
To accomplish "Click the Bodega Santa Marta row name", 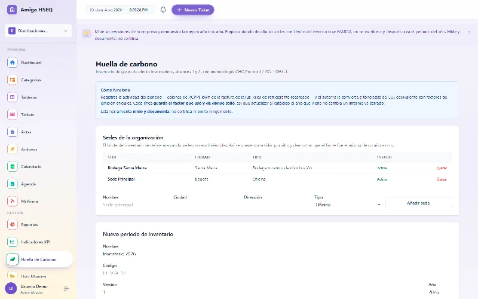I will [x=127, y=168].
